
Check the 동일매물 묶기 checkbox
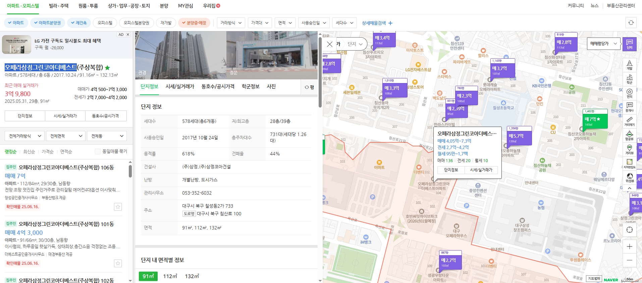coord(98,151)
